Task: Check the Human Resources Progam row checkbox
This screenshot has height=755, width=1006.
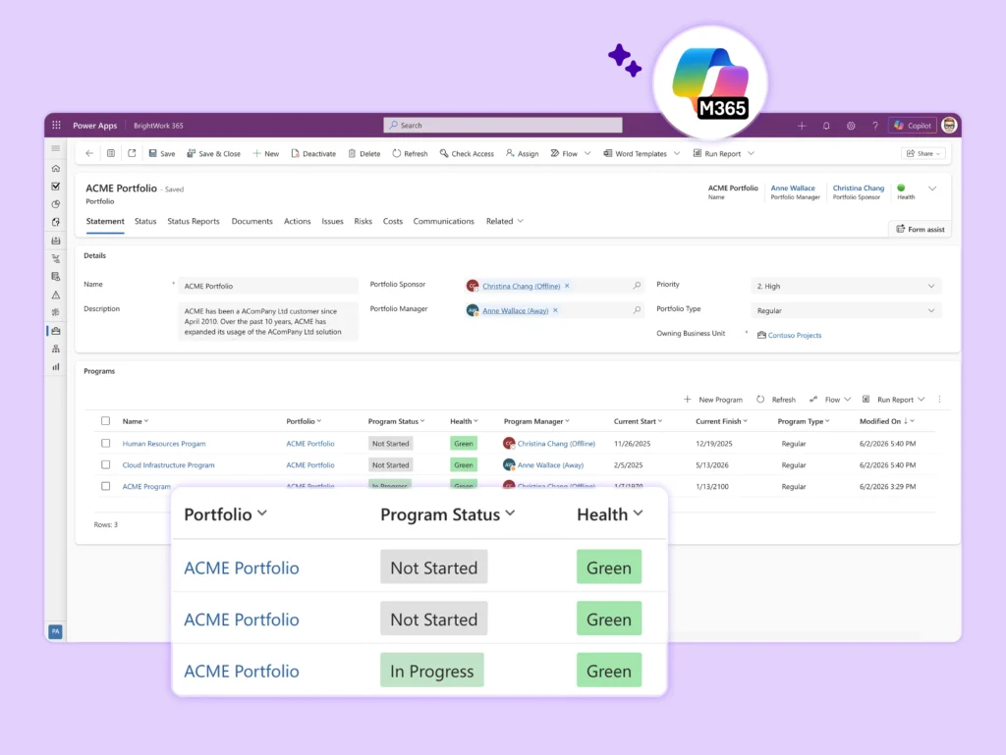Action: 105,443
